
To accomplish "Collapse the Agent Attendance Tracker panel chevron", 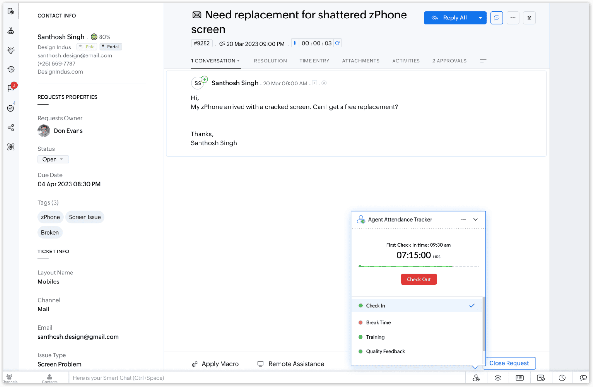I will click(476, 219).
